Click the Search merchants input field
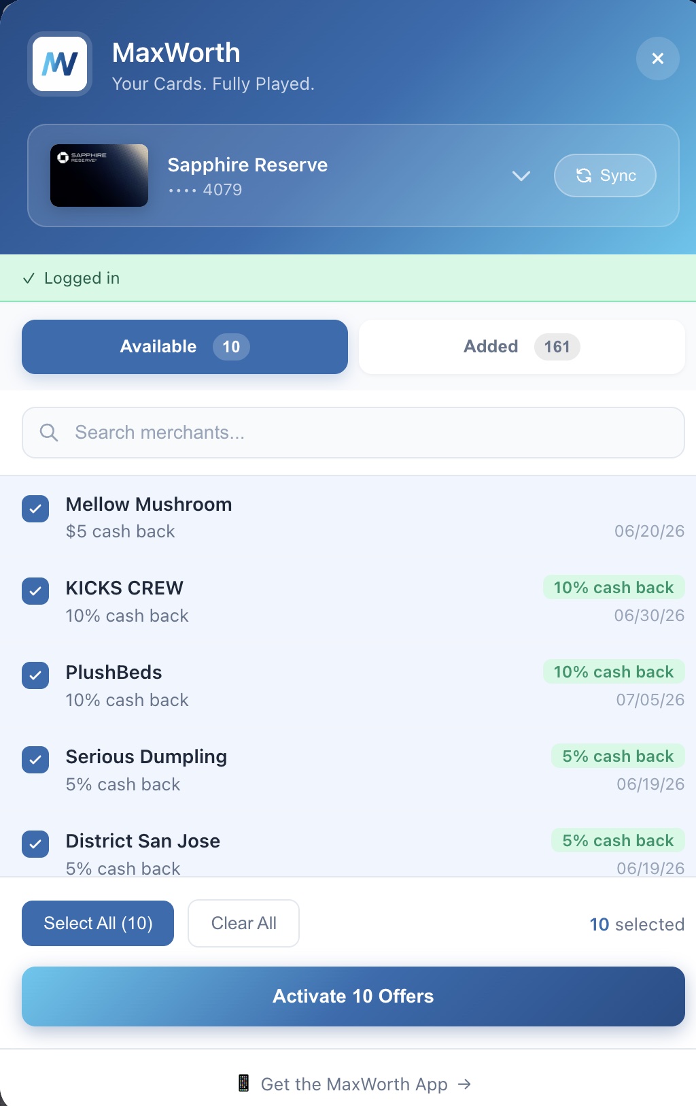Image resolution: width=696 pixels, height=1106 pixels. [x=353, y=433]
